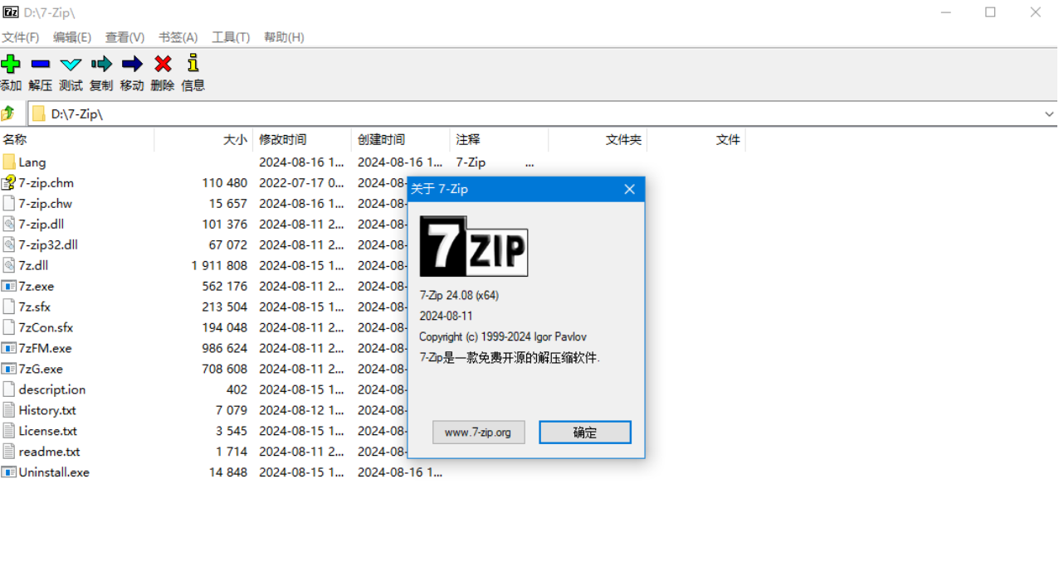
Task: Click the size value 110 480
Action: coord(225,182)
